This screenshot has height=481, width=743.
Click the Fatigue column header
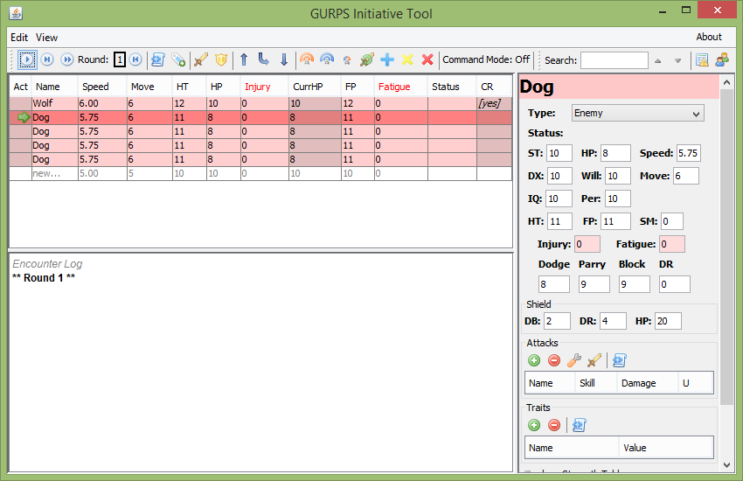pyautogui.click(x=401, y=87)
